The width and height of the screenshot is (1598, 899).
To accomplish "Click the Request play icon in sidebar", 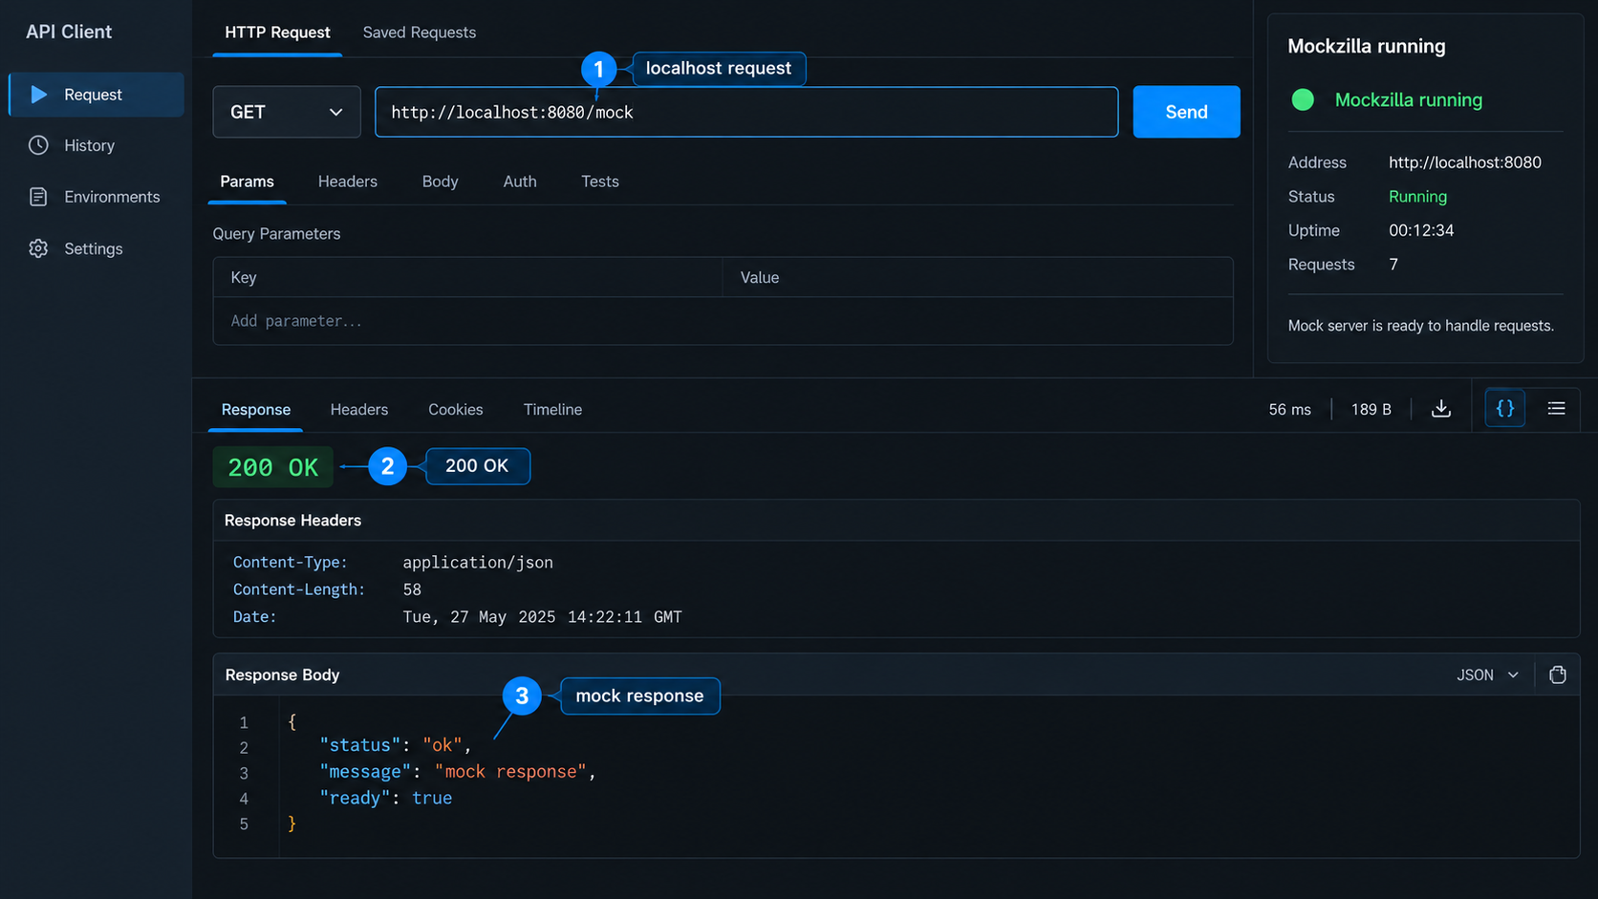I will [x=39, y=95].
